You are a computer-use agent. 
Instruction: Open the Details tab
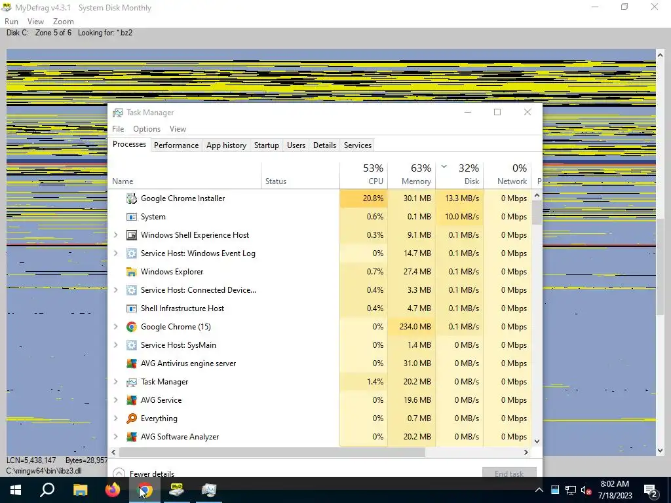tap(325, 145)
